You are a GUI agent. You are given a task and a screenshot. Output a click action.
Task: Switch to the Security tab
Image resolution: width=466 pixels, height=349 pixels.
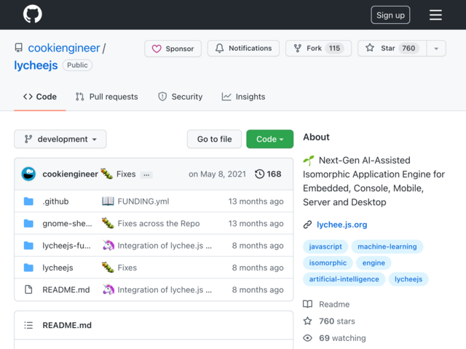[180, 97]
